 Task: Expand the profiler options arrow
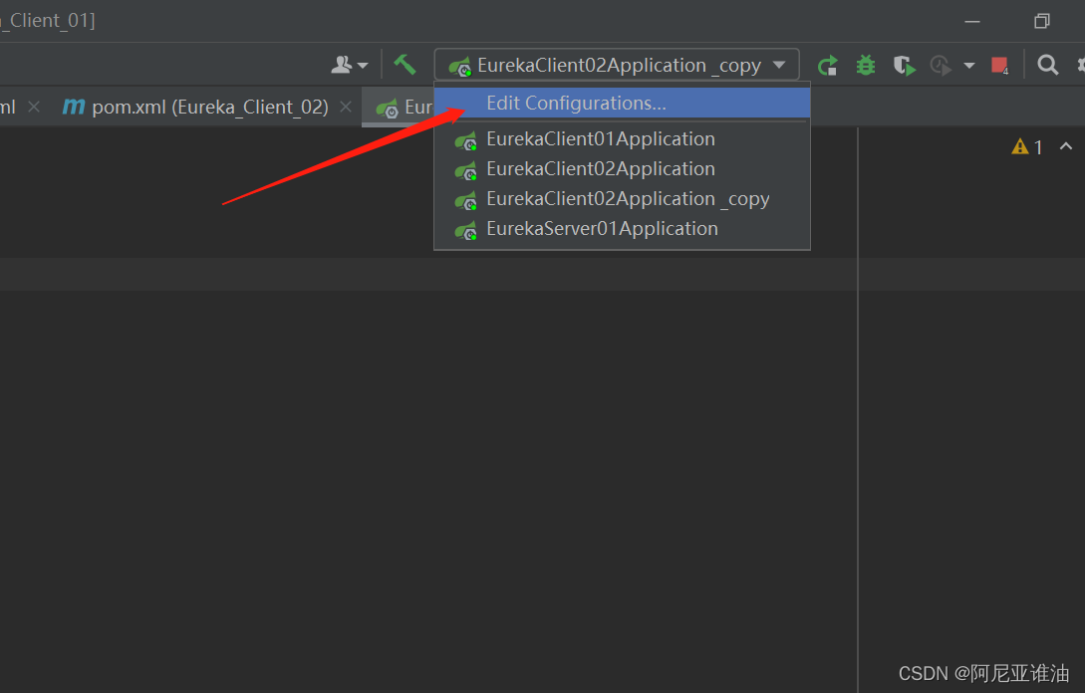[x=968, y=66]
